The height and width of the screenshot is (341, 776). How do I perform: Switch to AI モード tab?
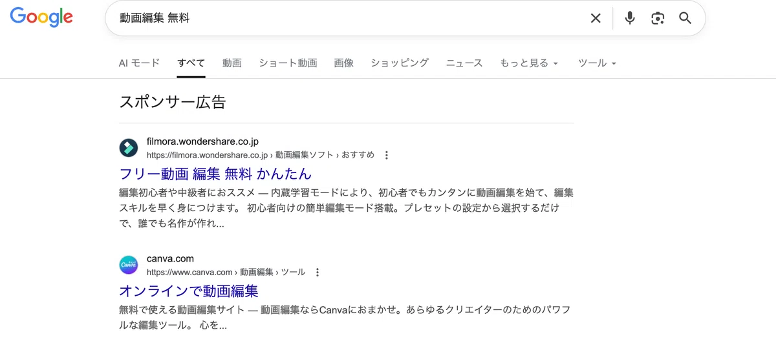(x=139, y=63)
